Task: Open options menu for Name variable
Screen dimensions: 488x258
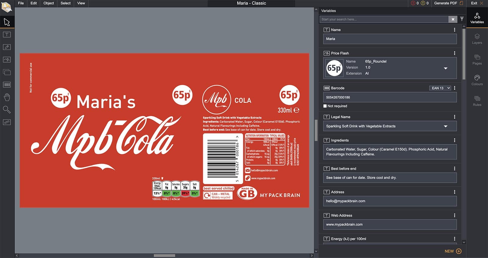Action: click(x=454, y=30)
